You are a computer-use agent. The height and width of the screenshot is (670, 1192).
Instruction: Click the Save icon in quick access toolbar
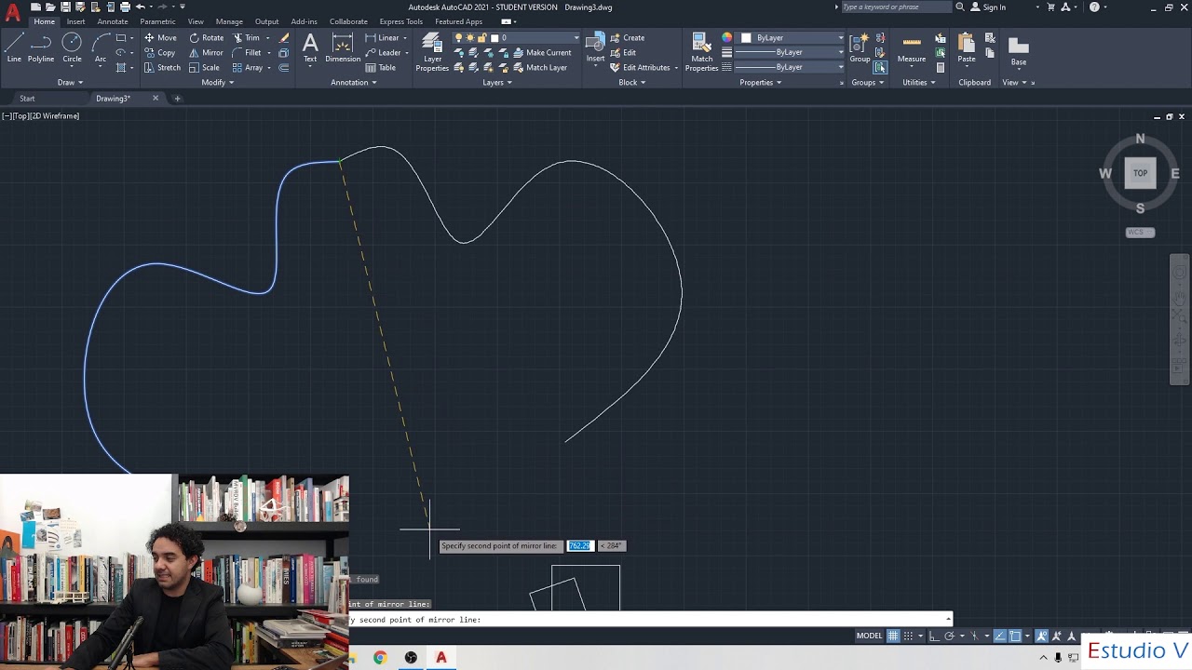(x=65, y=7)
